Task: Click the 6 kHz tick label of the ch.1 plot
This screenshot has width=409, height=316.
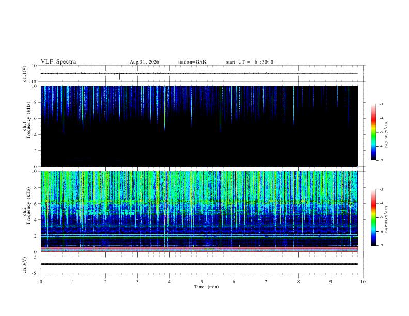Action: point(35,118)
